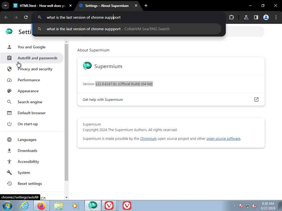The image size is (282, 211).
Task: Go forward to the next page
Action: coord(16,17)
